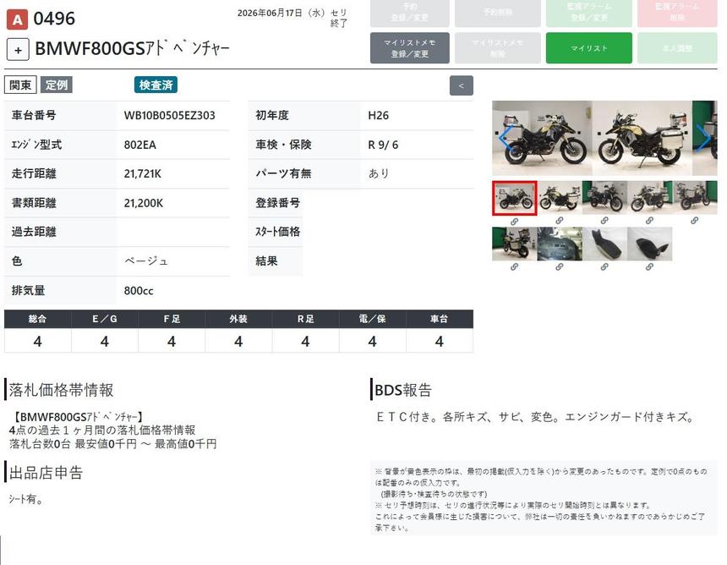The image size is (727, 565).
Task: Click the link icon under the red-bordered thumbnail
Action: [514, 222]
